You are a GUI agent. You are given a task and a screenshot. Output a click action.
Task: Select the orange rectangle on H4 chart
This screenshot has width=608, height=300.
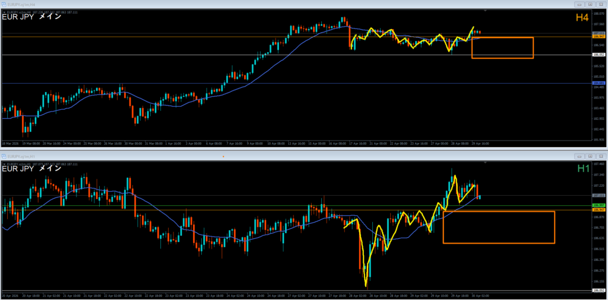[x=502, y=38]
